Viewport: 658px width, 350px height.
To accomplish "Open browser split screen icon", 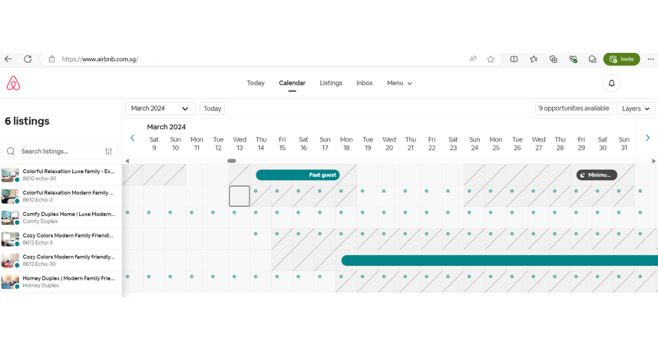I will [x=514, y=59].
